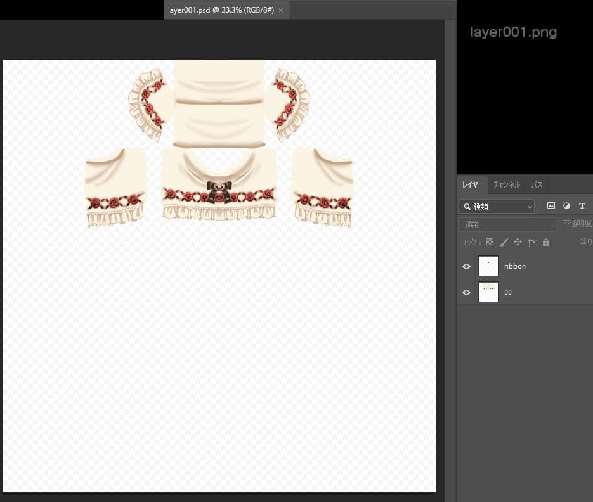Filter layers by text type icon
This screenshot has height=502, width=593.
(582, 206)
